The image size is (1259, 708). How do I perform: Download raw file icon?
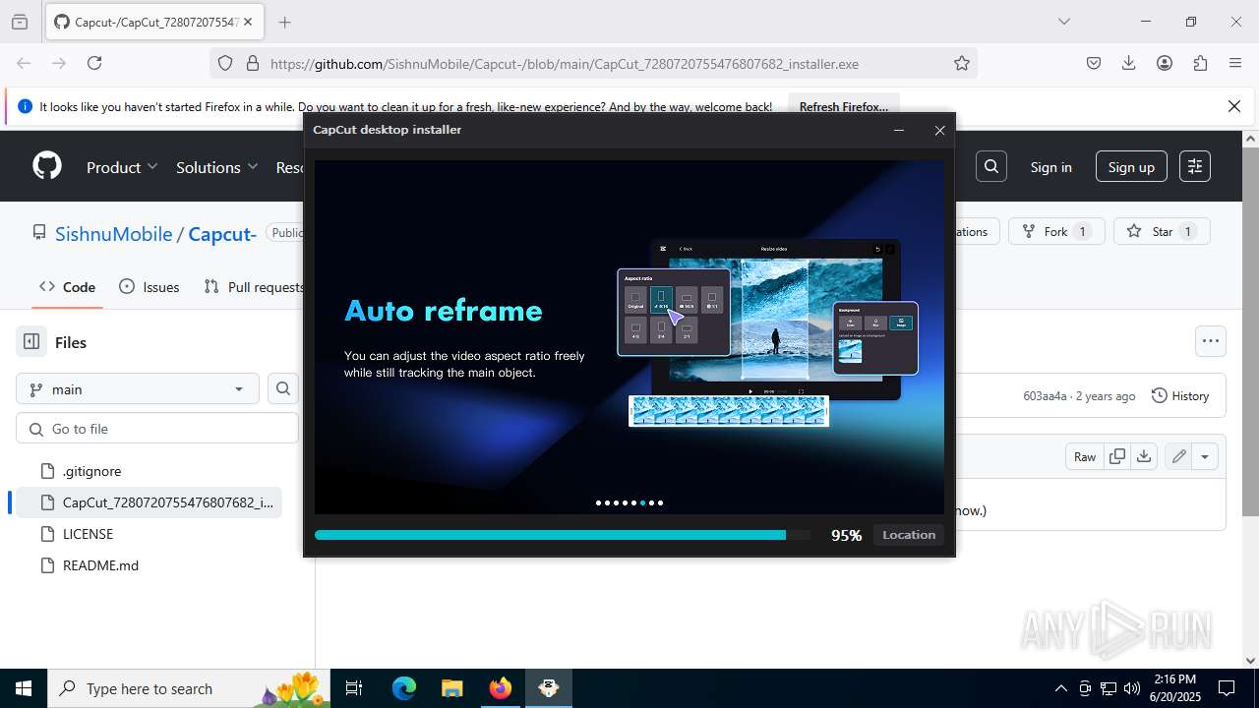pyautogui.click(x=1143, y=456)
